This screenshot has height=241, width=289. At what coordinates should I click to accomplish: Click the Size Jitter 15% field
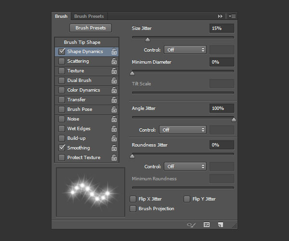tap(222, 28)
